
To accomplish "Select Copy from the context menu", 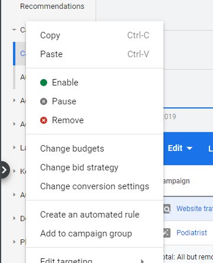I will [x=94, y=35].
